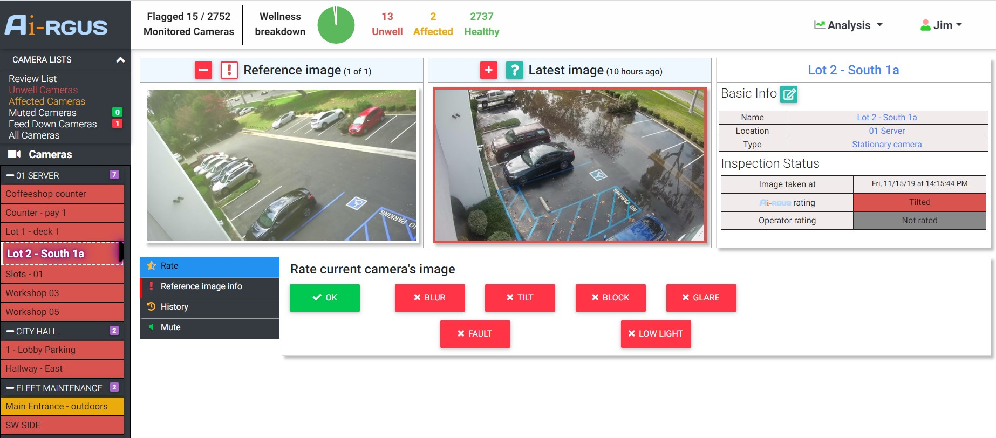Mute this camera from the side menu
The height and width of the screenshot is (438, 996).
coord(170,327)
